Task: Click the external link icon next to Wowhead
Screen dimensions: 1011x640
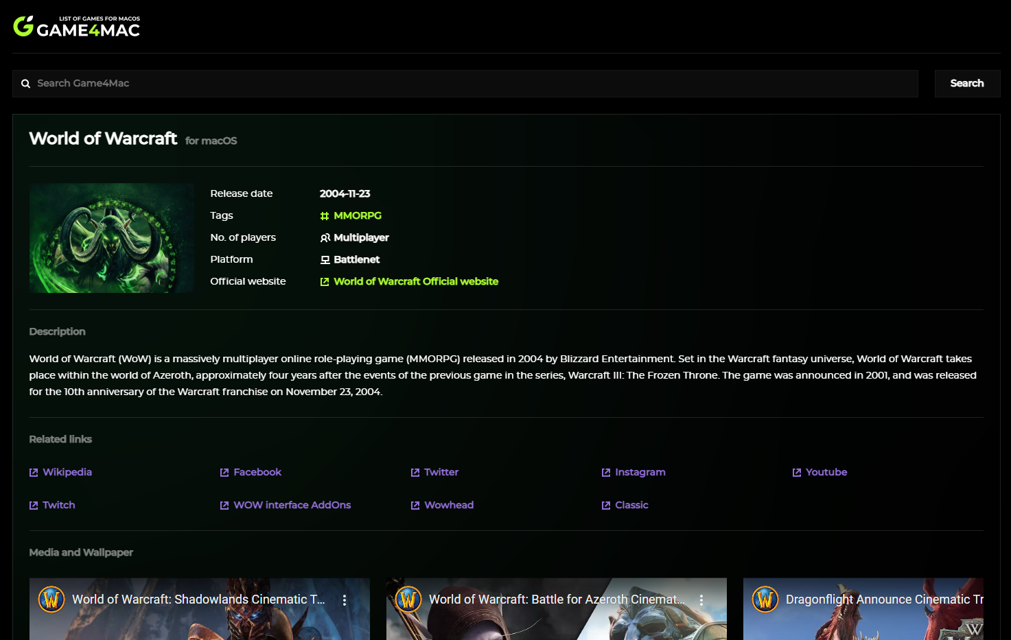Action: click(x=415, y=506)
